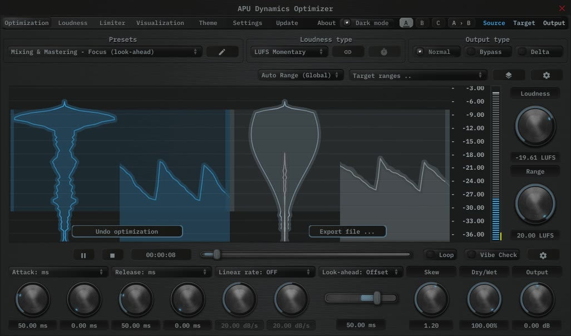Click the 100.00% dry/wet value field
The image size is (571, 336).
click(484, 325)
